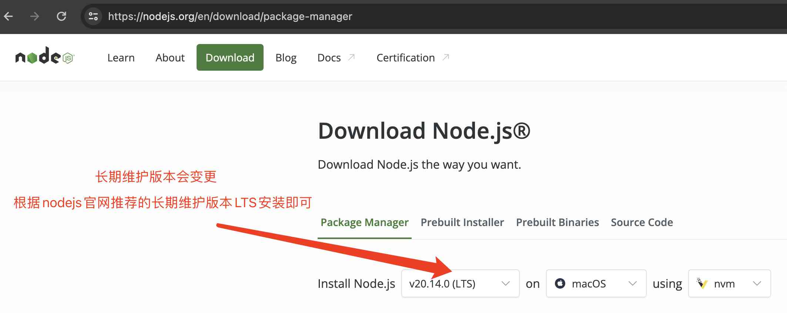Open the nvm package manager dropdown
This screenshot has height=313, width=787.
pyautogui.click(x=729, y=283)
